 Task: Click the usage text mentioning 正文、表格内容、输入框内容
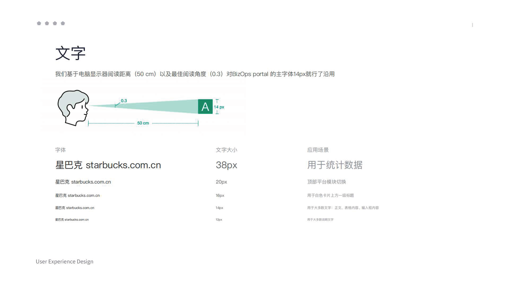tap(343, 208)
